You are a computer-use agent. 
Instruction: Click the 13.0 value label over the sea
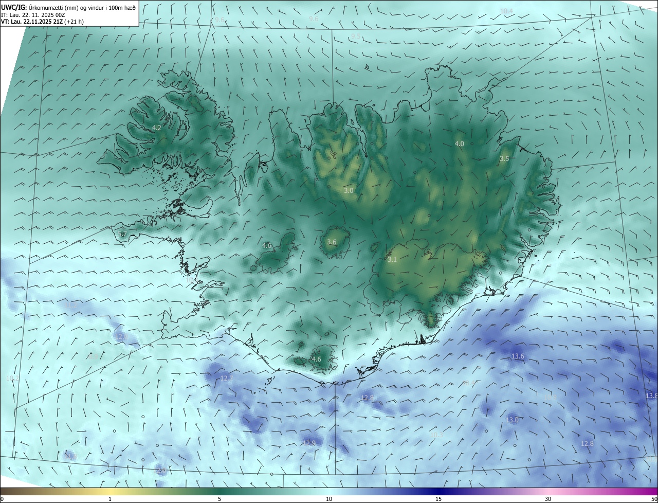(x=512, y=420)
